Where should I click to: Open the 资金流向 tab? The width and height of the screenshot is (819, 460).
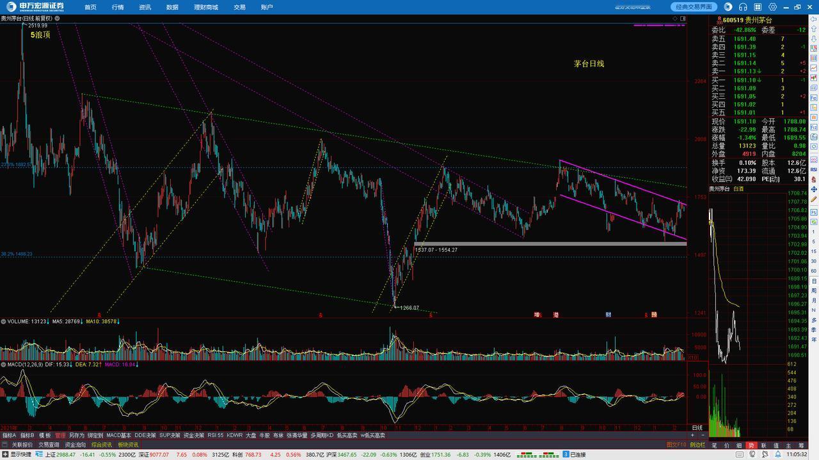tap(76, 445)
